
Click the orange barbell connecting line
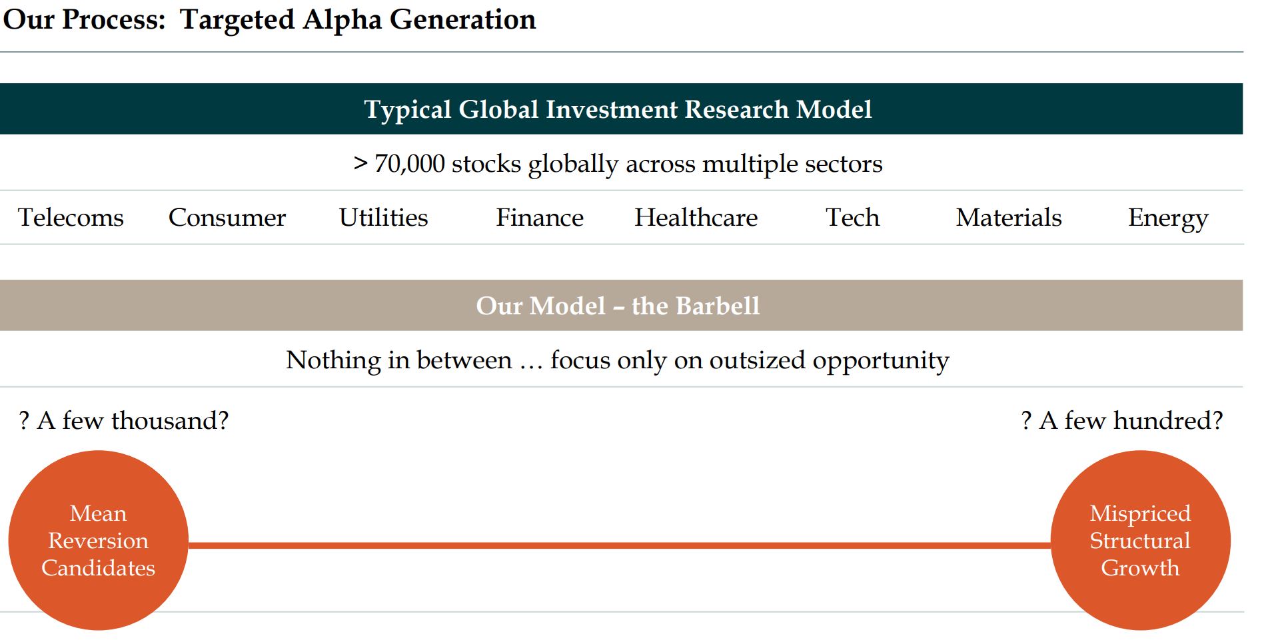[x=620, y=545]
